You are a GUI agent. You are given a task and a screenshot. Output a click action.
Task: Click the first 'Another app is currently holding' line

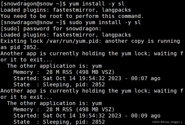coord(92,54)
